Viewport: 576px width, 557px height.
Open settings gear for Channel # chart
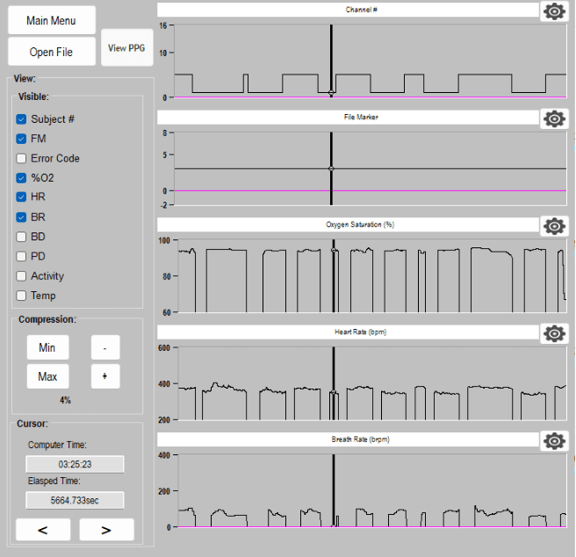pos(554,11)
